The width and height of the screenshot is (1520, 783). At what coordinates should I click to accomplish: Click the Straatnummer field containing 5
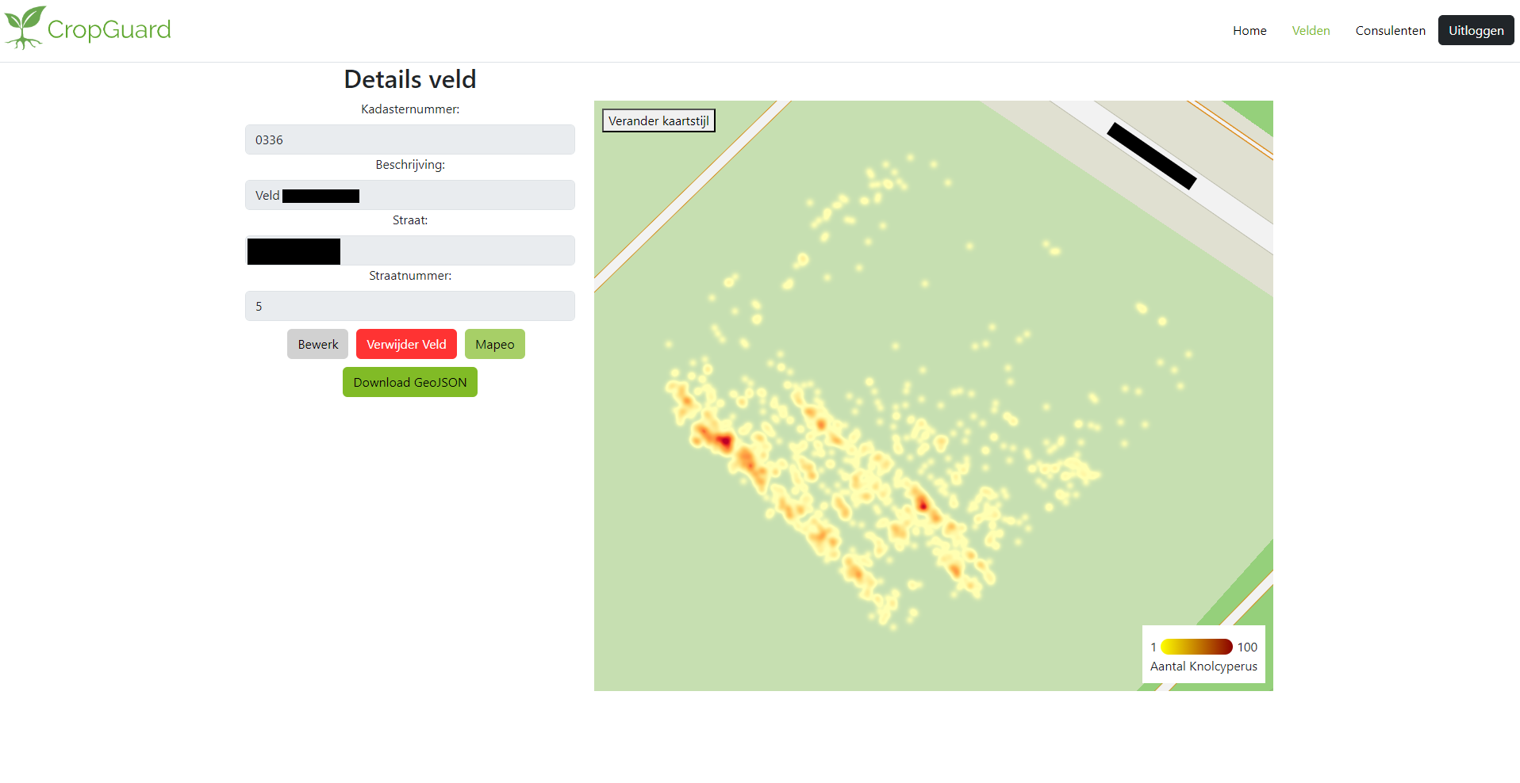pyautogui.click(x=409, y=307)
